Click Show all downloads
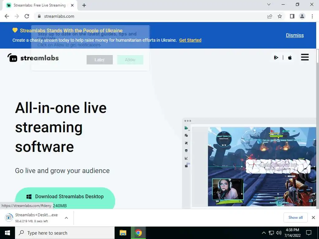Viewport: 319px width, 239px height. (295, 218)
